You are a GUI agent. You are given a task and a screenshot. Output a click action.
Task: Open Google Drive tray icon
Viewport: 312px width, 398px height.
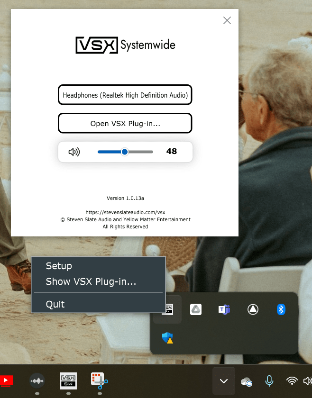[196, 309]
